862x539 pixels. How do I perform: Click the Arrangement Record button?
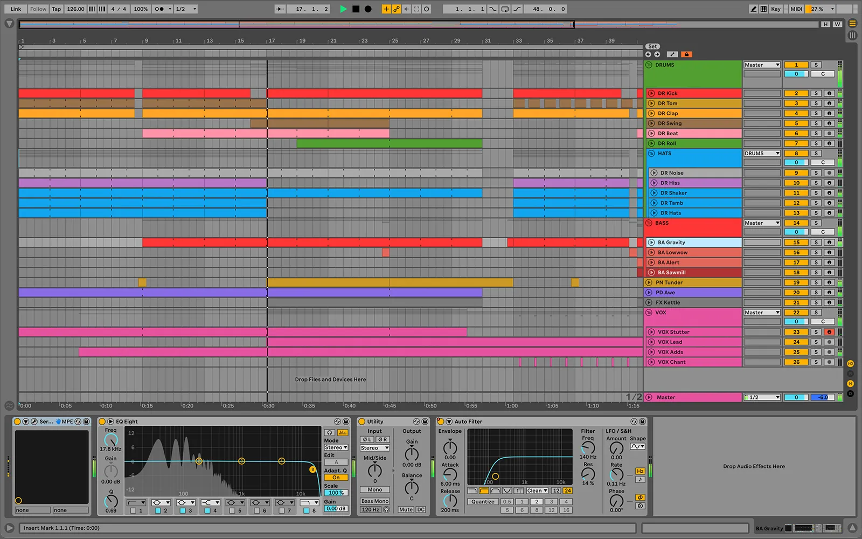(x=368, y=9)
